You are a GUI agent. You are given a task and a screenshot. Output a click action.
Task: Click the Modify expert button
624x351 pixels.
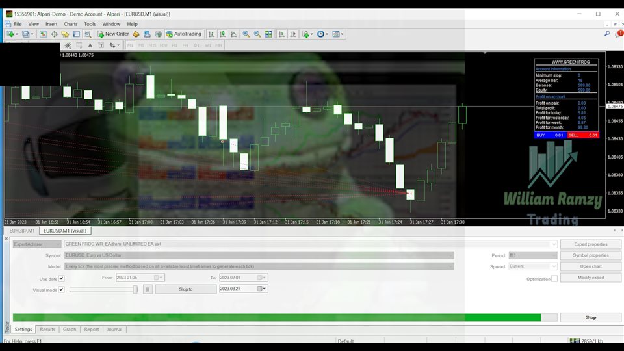pyautogui.click(x=591, y=278)
